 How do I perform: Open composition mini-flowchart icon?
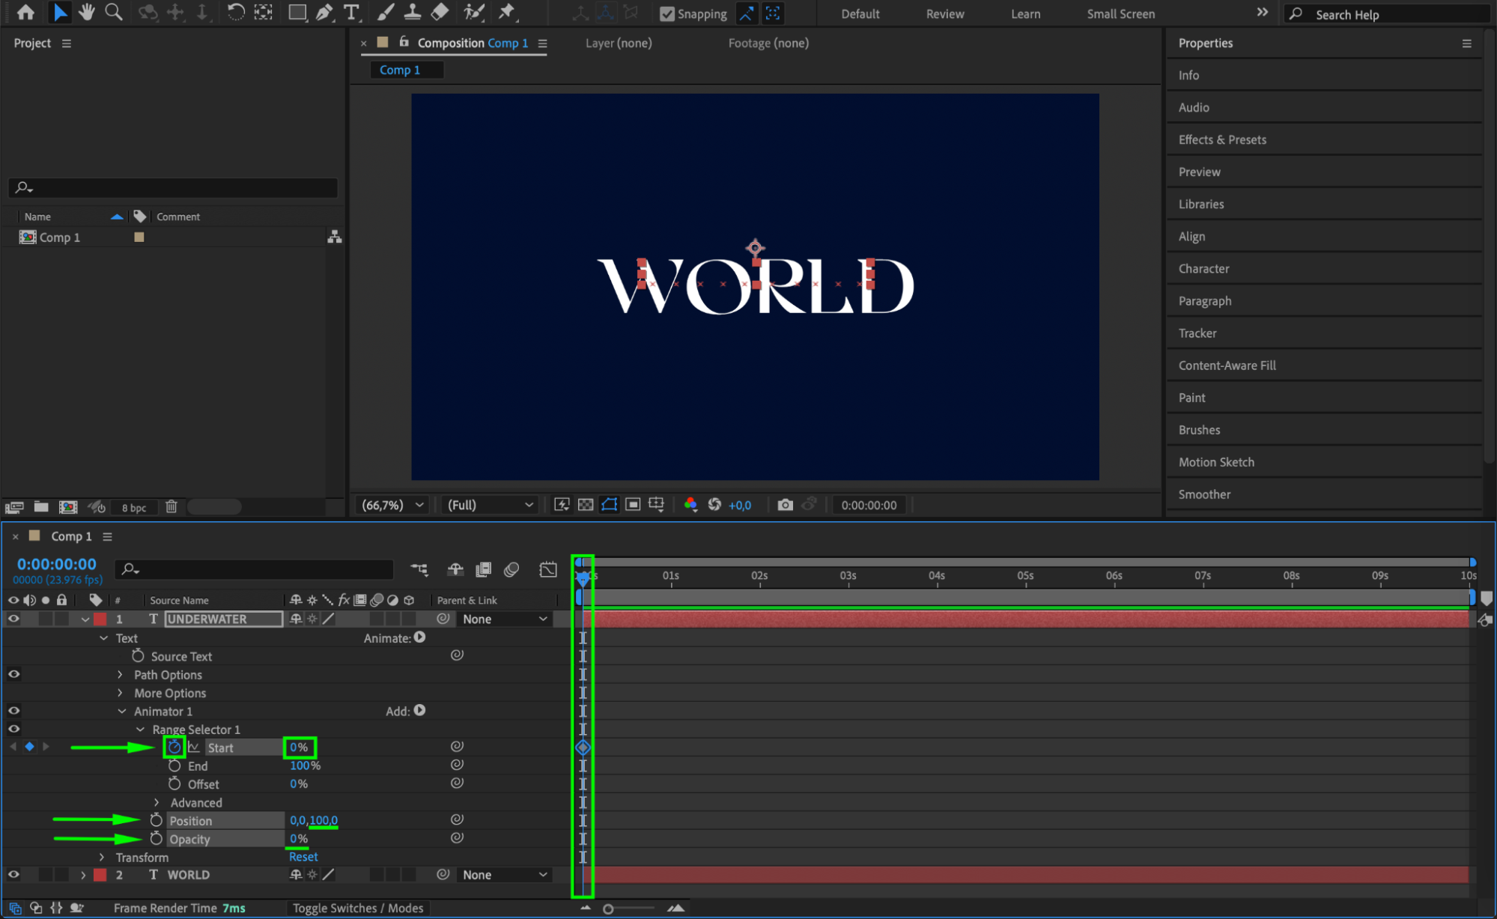coord(419,570)
